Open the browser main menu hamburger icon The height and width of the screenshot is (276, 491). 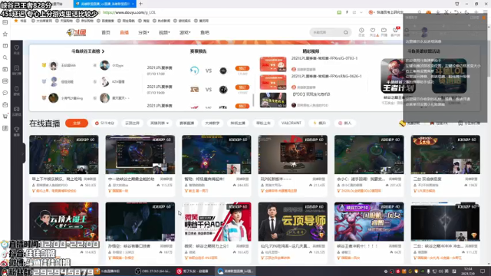485,12
